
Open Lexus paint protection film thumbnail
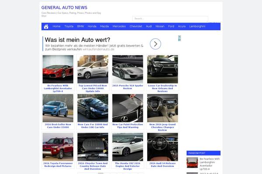[128, 108]
